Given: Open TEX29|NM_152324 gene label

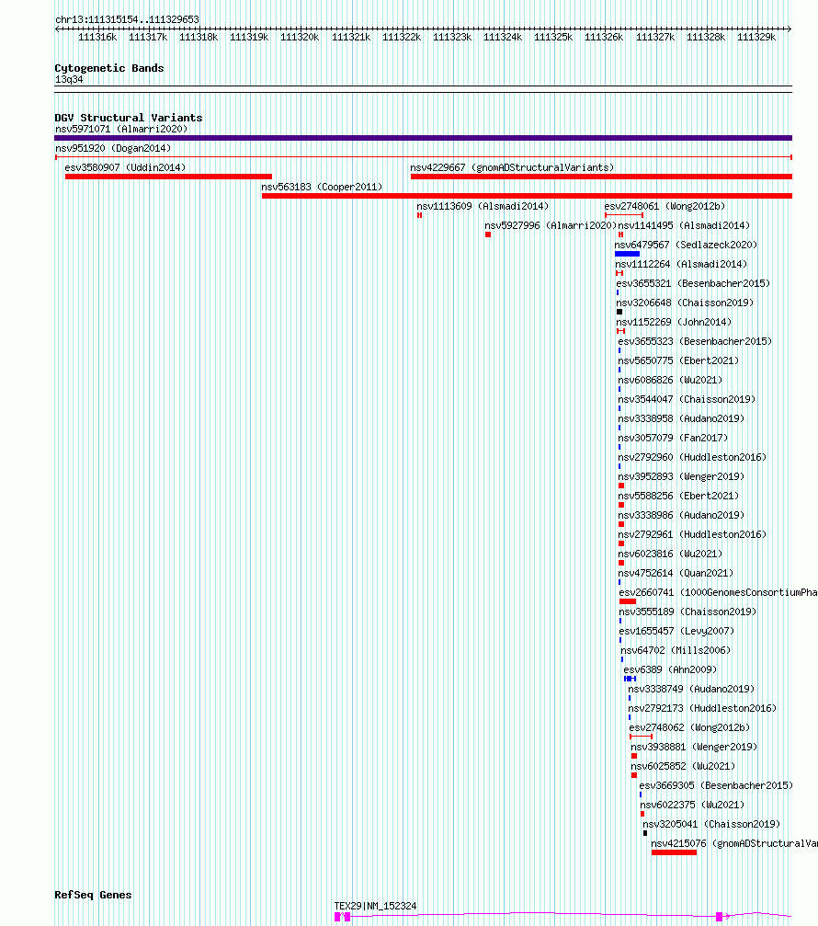Looking at the screenshot, I should coord(375,906).
